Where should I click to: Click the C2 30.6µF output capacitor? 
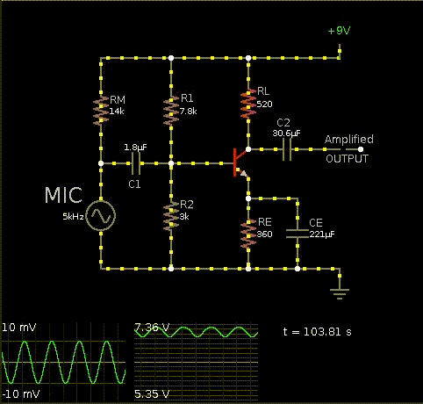287,149
